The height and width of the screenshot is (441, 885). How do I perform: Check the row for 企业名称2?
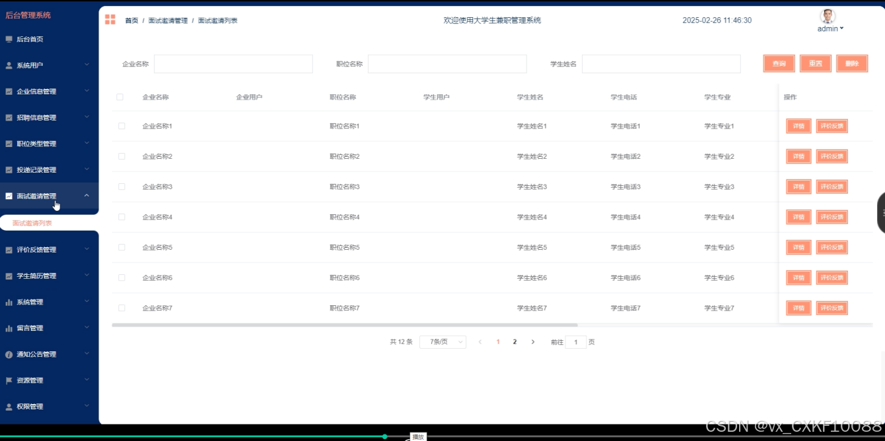[x=122, y=156]
